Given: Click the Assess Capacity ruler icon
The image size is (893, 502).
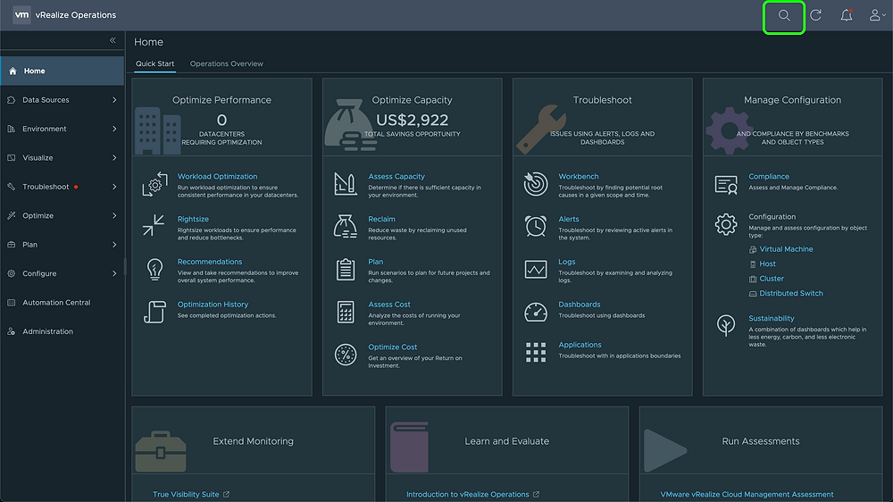Looking at the screenshot, I should pyautogui.click(x=345, y=183).
